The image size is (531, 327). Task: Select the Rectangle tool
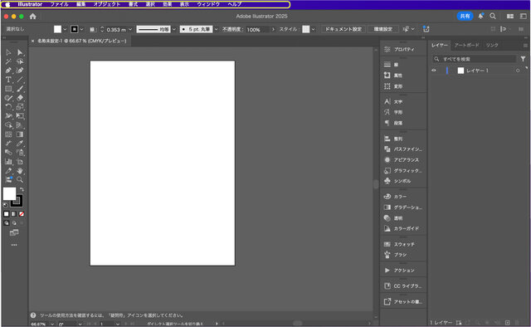point(8,89)
